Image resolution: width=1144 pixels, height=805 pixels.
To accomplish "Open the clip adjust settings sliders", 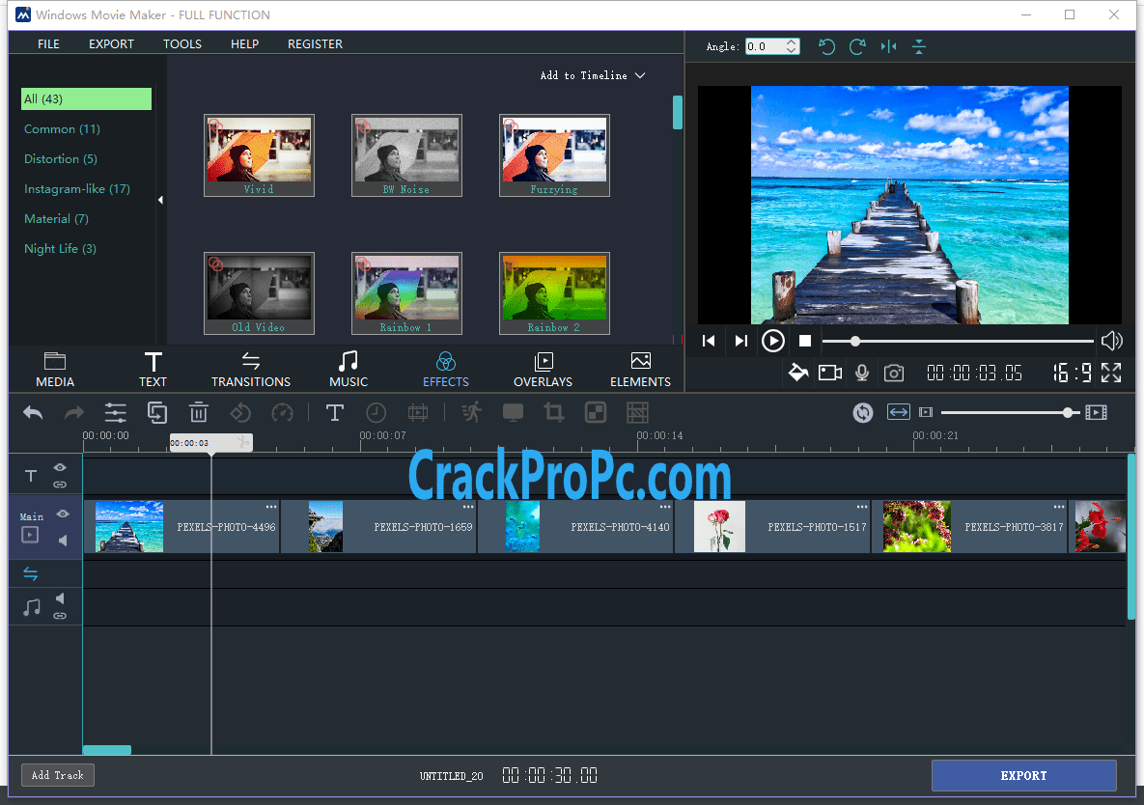I will click(x=115, y=413).
